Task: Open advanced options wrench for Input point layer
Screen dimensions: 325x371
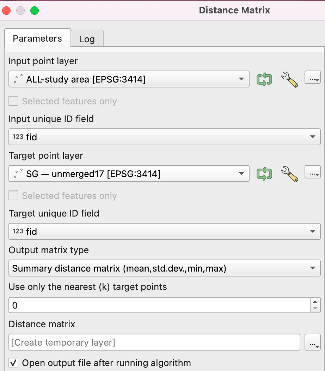Action: pyautogui.click(x=289, y=79)
